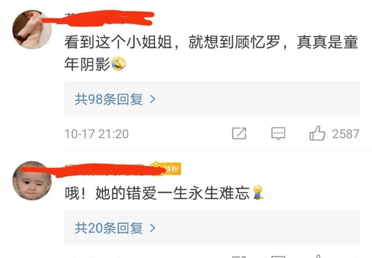Like the comment with 2587 likes
This screenshot has width=372, height=258.
click(x=317, y=133)
